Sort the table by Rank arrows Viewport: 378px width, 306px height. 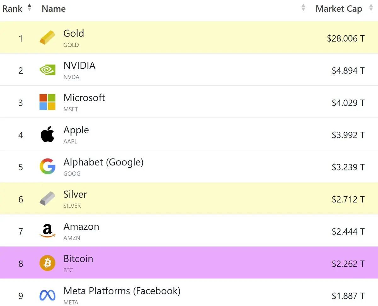pyautogui.click(x=30, y=8)
